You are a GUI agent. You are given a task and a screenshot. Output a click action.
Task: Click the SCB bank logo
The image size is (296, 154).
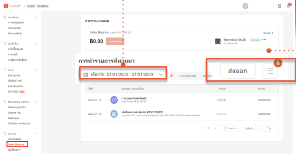(x=218, y=41)
